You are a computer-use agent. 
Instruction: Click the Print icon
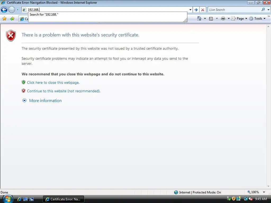(x=223, y=19)
